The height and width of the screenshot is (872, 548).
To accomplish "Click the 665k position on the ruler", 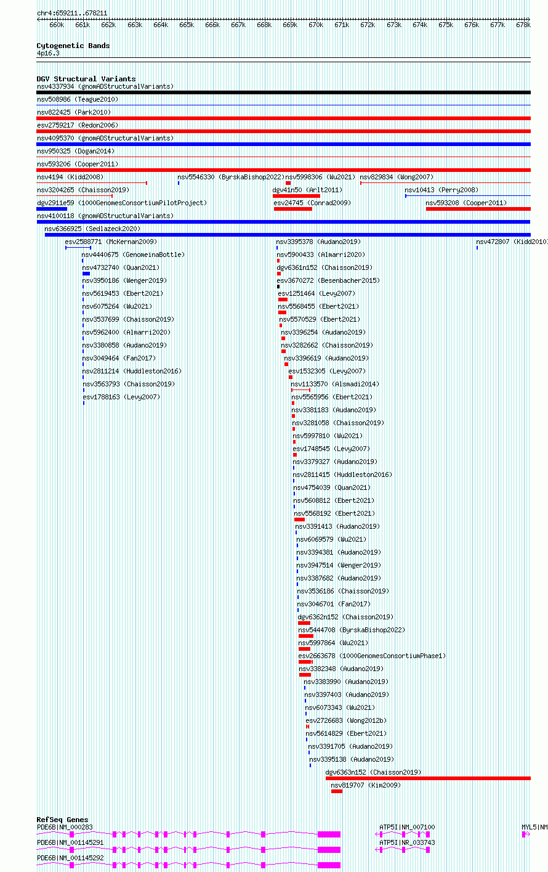I will pos(187,25).
